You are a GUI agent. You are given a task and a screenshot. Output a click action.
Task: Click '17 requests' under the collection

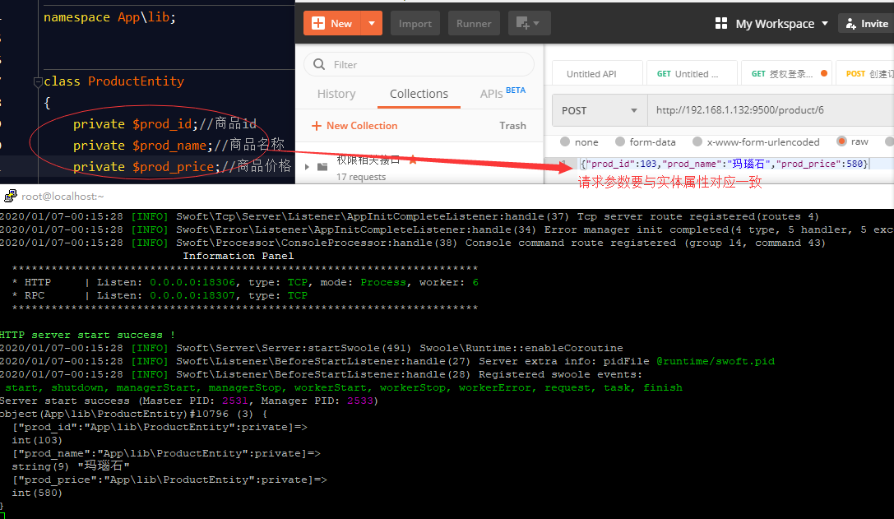tap(361, 177)
